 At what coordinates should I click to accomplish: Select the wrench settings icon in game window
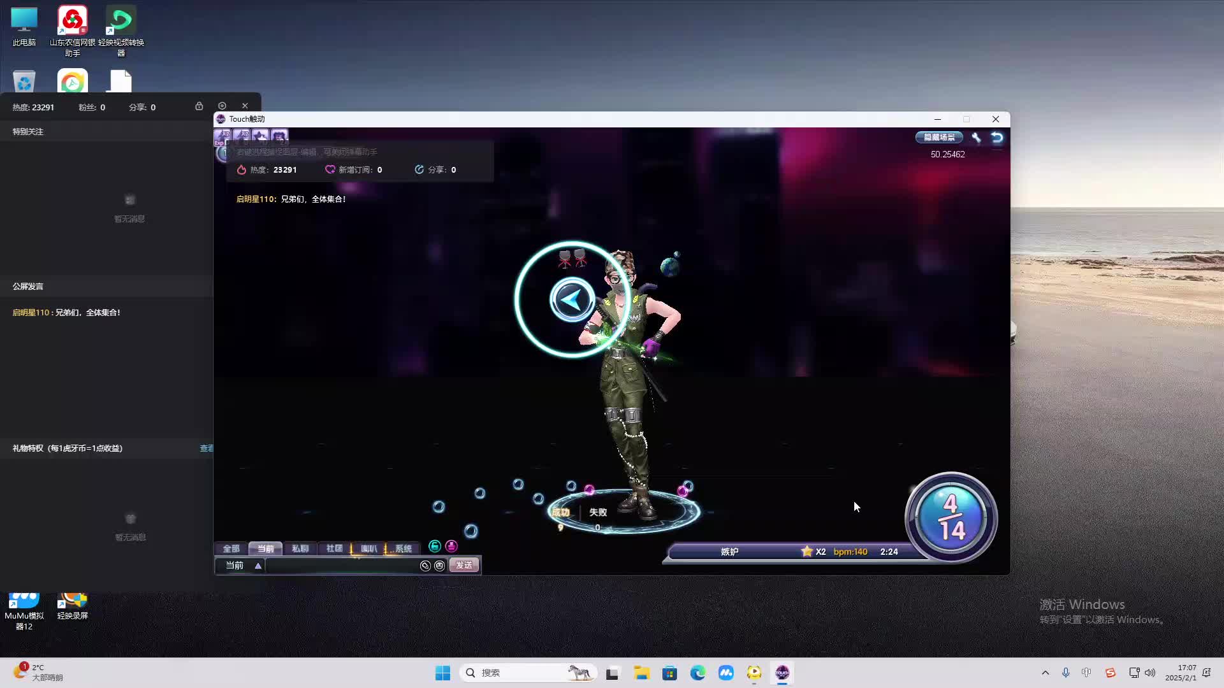[977, 137]
